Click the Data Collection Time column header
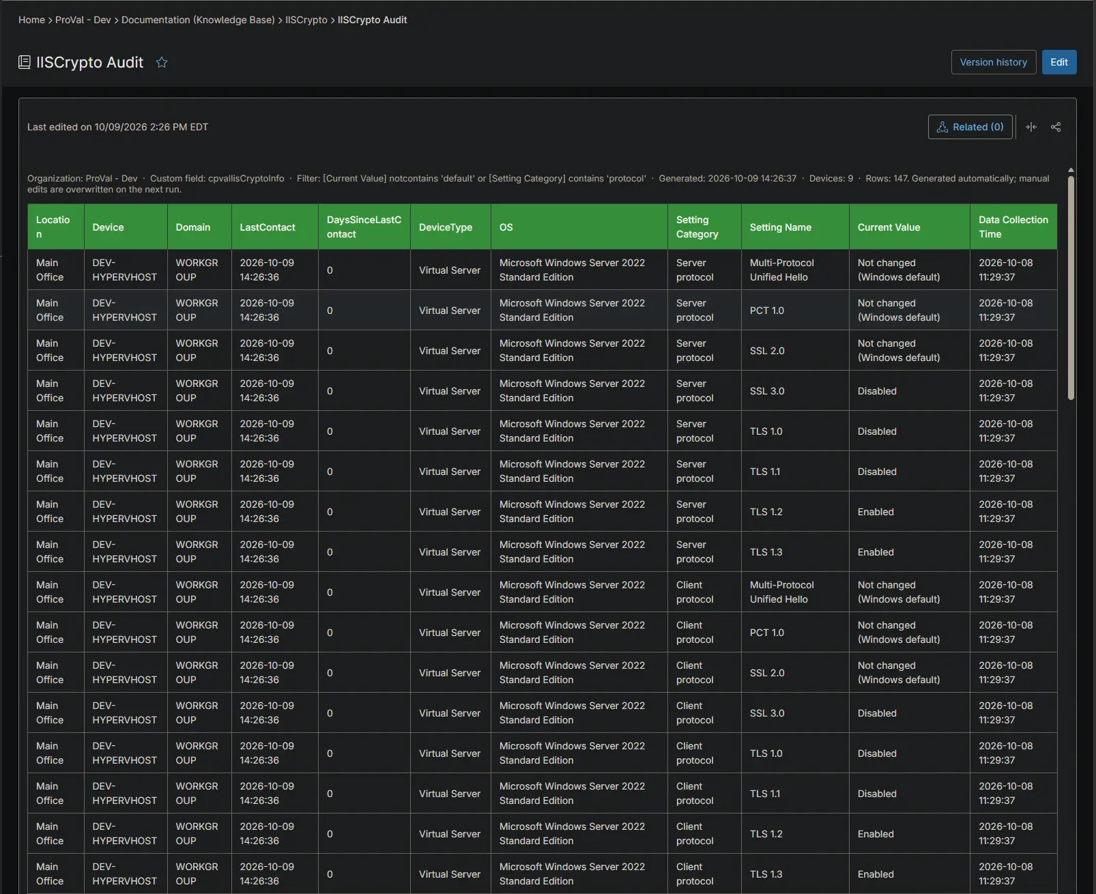Image resolution: width=1096 pixels, height=894 pixels. [1013, 227]
